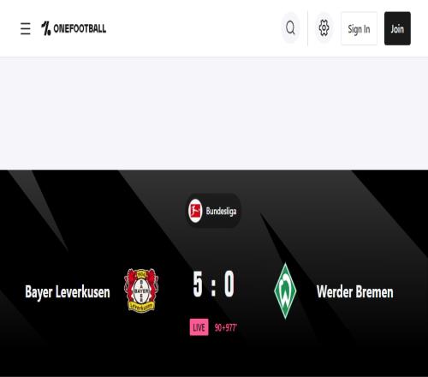Click the OneFootball logo mark
This screenshot has height=377, width=428.
click(x=46, y=28)
